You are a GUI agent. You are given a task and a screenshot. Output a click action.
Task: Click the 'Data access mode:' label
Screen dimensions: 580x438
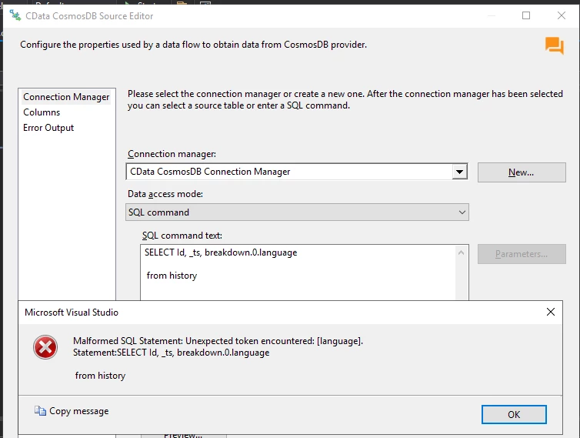point(165,194)
